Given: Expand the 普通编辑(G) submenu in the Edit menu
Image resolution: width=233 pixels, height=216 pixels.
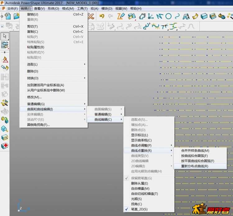Looking at the screenshot, I should tap(53, 104).
